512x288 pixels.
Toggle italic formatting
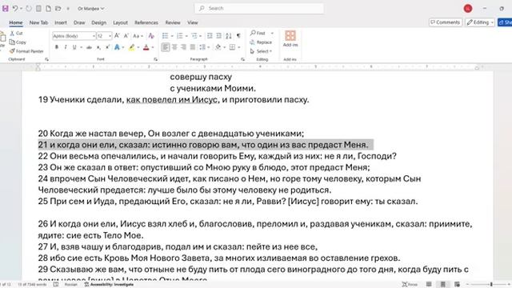[x=66, y=47]
